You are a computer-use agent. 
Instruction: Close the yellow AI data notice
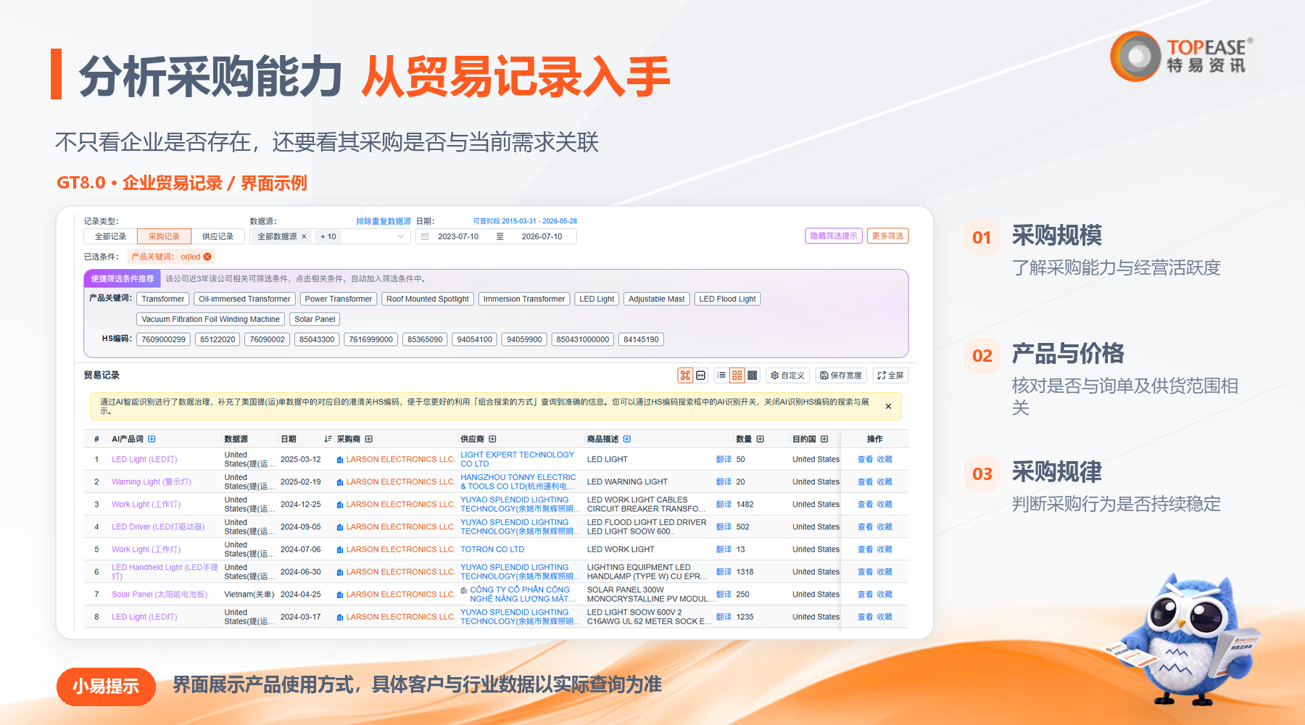(888, 406)
